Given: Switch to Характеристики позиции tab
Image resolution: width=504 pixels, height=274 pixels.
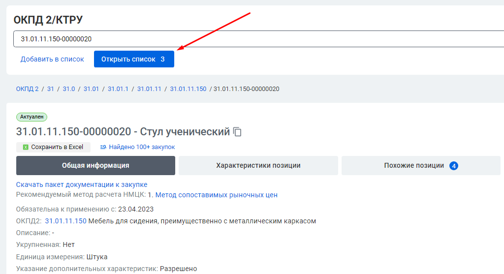Looking at the screenshot, I should [x=258, y=165].
